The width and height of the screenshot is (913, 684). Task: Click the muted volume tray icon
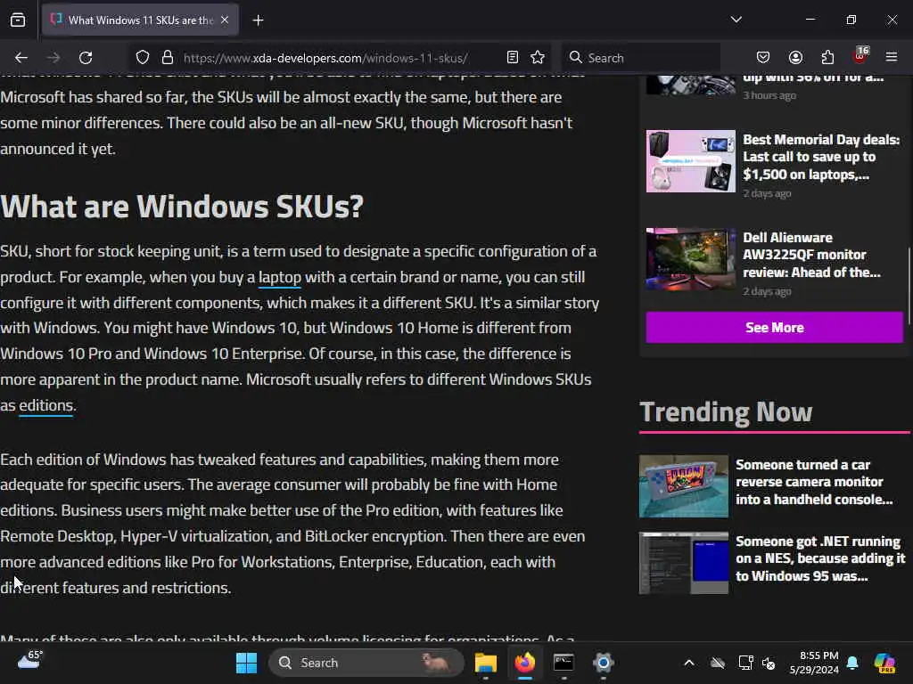[x=769, y=663]
